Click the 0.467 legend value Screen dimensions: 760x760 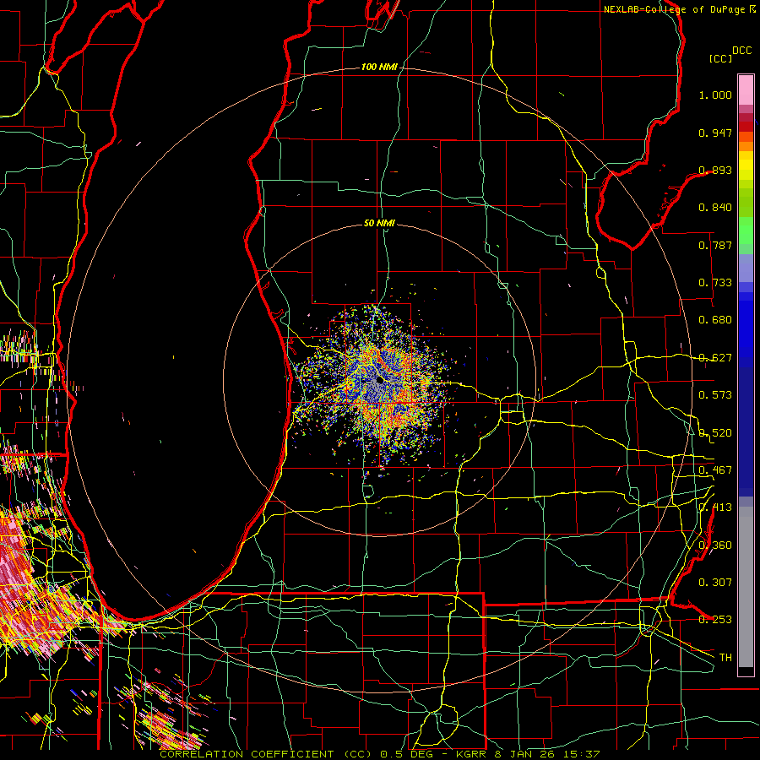[715, 470]
